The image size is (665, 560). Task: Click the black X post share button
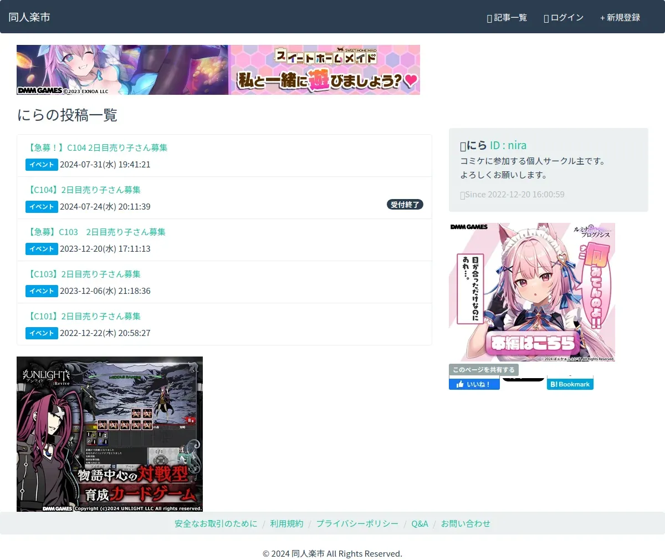point(523,379)
